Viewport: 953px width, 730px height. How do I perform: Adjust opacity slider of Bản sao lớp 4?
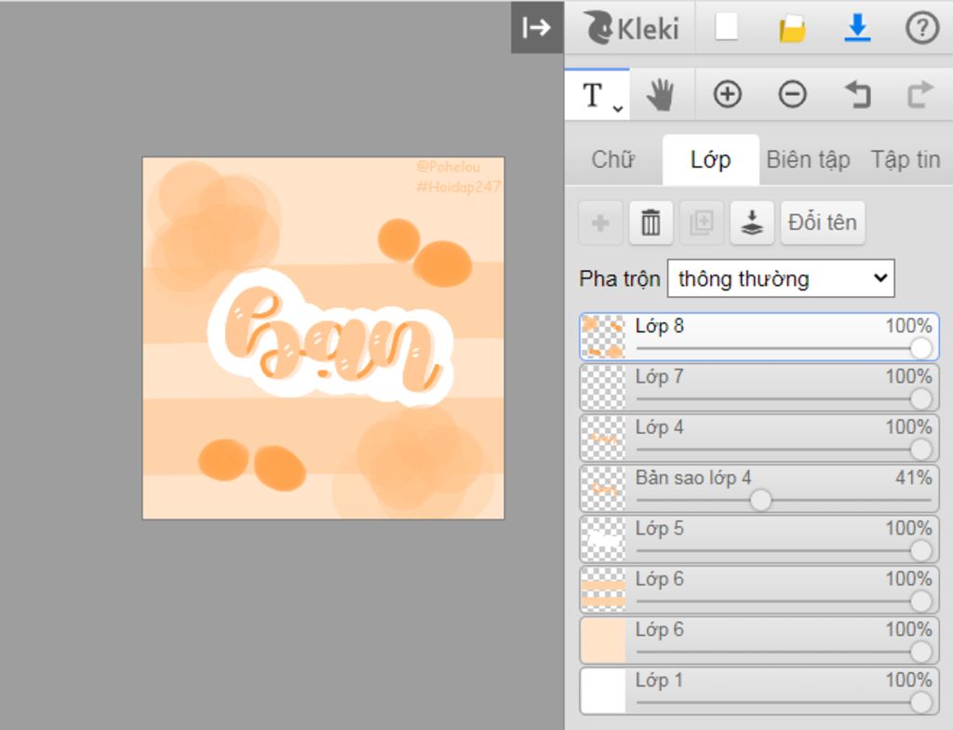pos(760,500)
